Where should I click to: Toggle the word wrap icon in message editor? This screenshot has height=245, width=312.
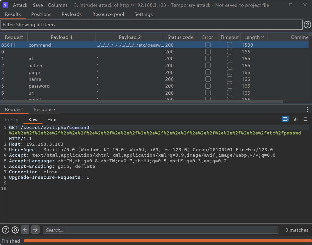pos(285,119)
